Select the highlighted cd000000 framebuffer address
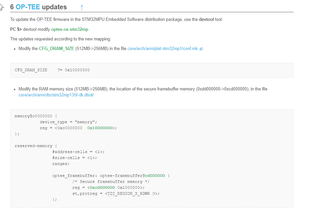This screenshot has height=212, width=321. [155, 176]
